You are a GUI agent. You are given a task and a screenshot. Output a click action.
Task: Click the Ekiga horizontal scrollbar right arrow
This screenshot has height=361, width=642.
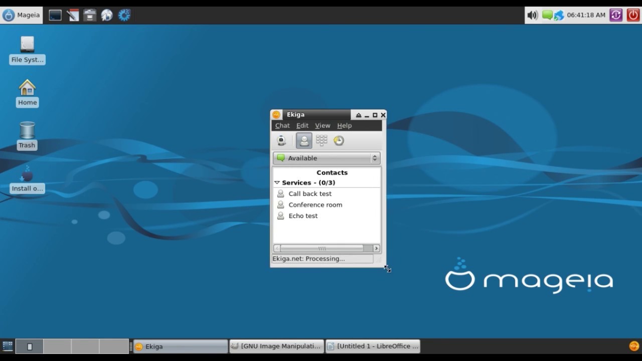(x=376, y=248)
